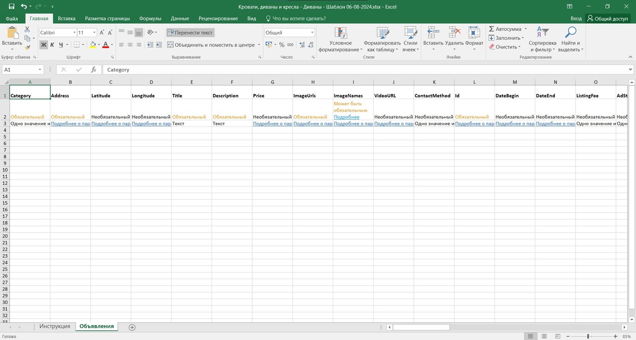Toggle italic (К) formatting

(52, 45)
